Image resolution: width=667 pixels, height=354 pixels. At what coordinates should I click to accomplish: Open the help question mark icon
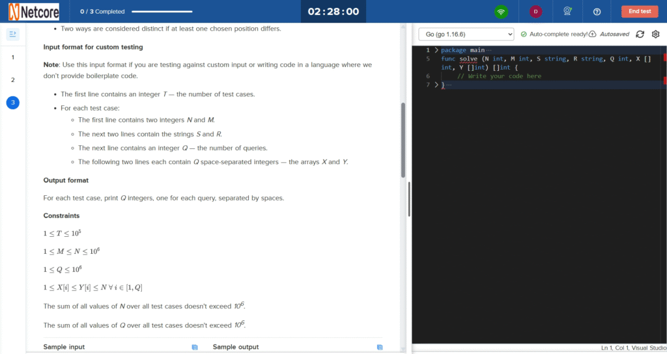point(597,12)
